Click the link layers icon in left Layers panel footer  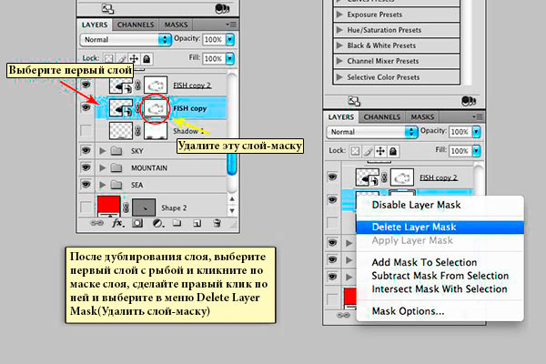[96, 223]
